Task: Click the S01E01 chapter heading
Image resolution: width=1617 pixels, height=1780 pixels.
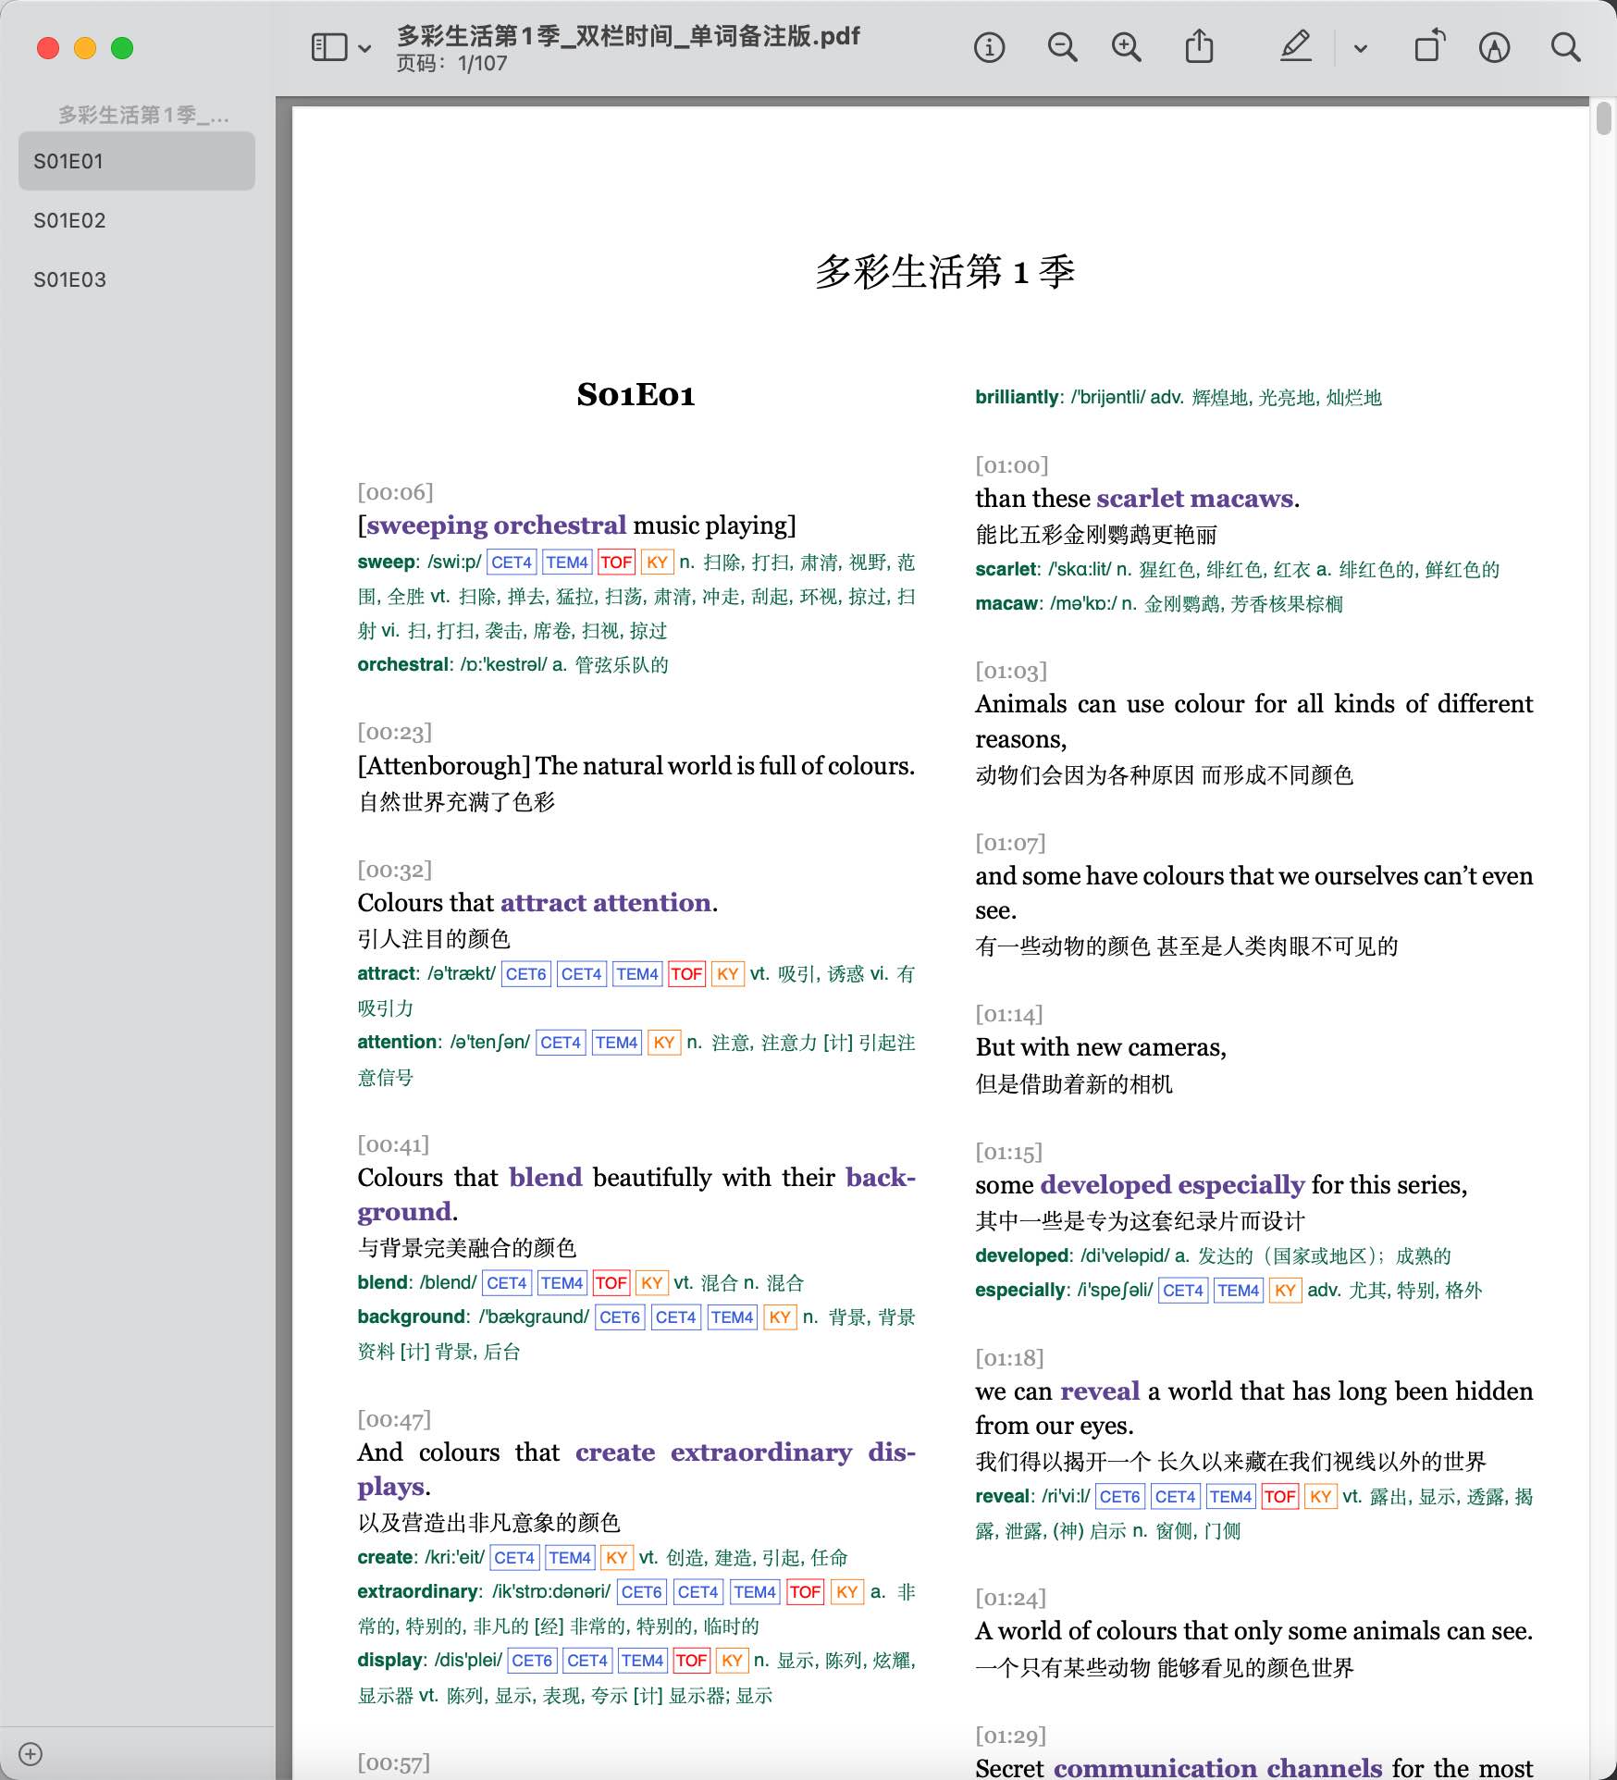Action: [x=636, y=395]
